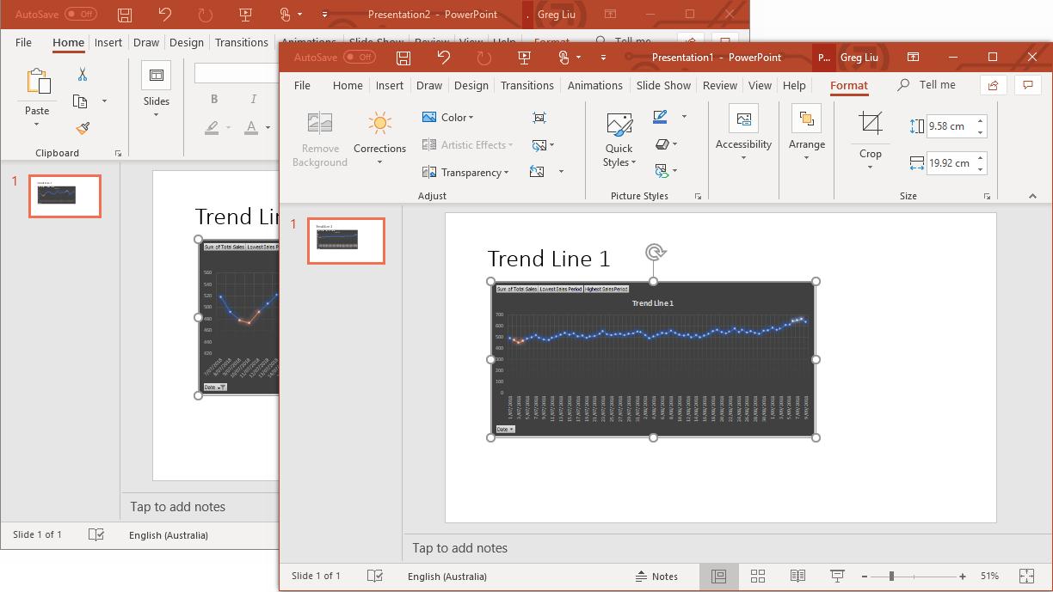Toggle the Notes pane in status bar
1053x592 pixels.
coord(656,576)
